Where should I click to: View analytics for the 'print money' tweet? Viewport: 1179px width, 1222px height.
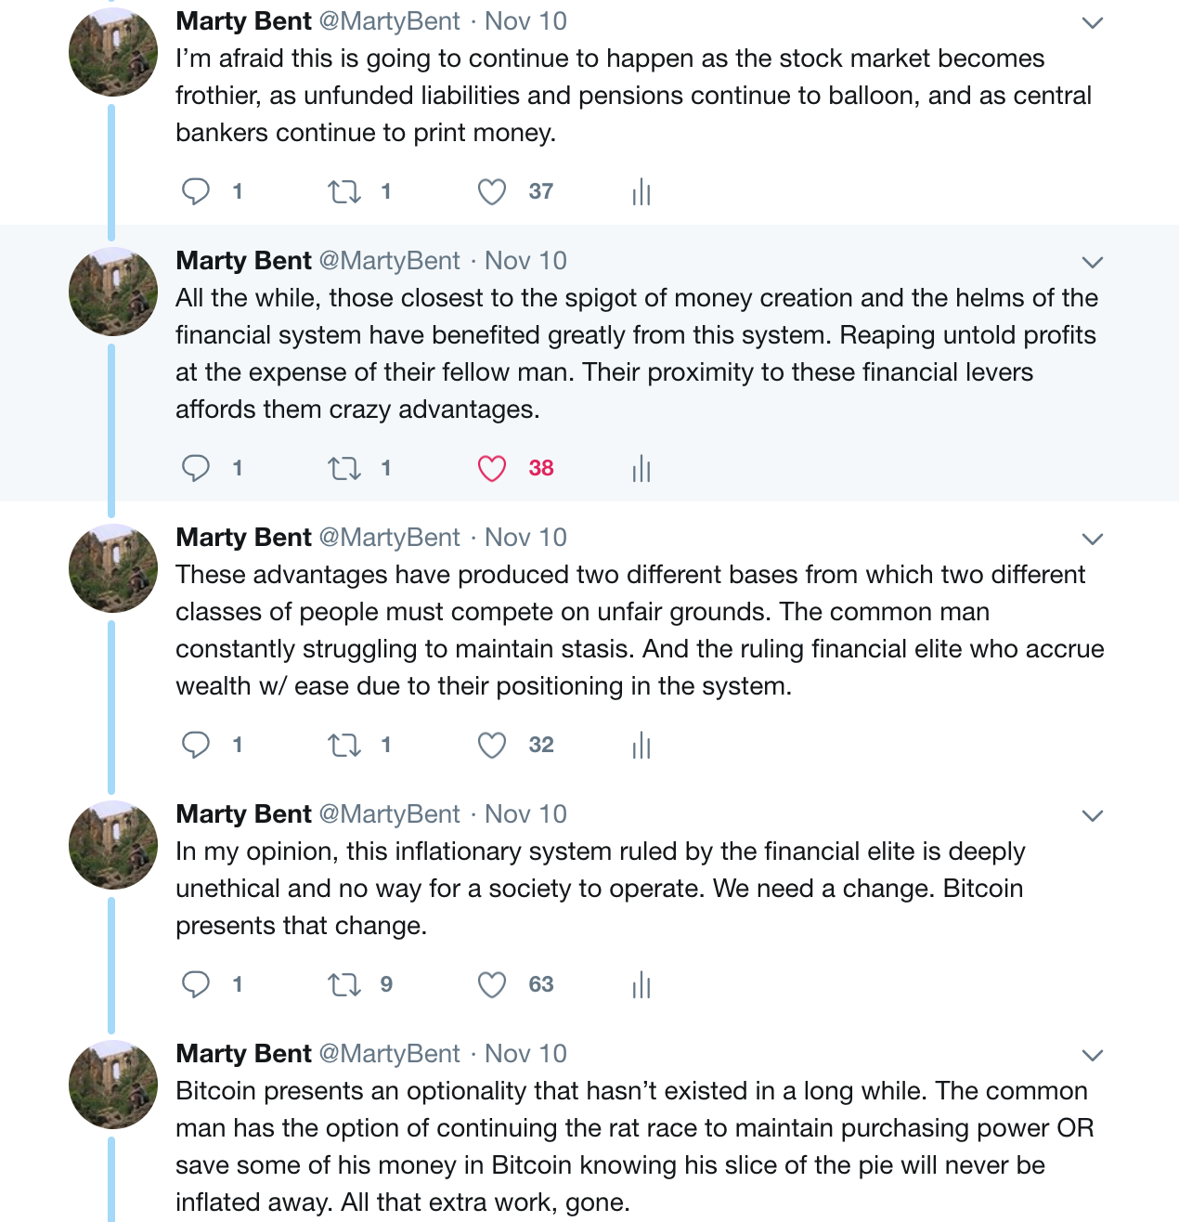[641, 192]
